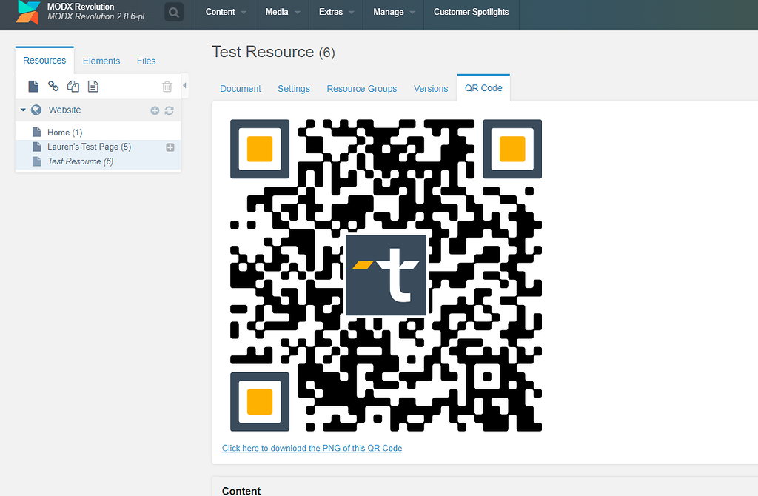Click the plus icon on Lauren's Test Page

tap(170, 147)
